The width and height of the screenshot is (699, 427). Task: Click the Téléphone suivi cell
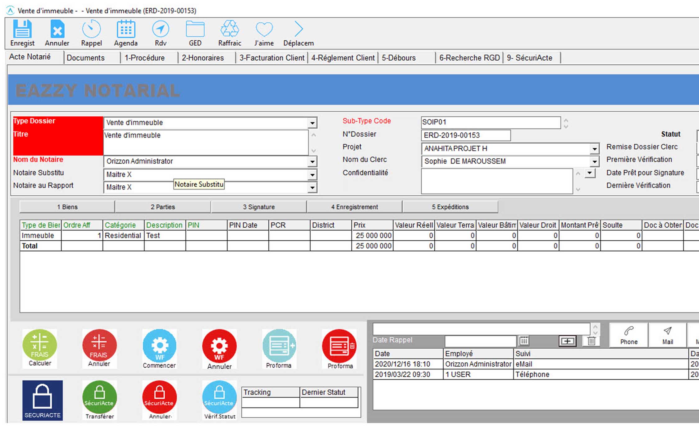(x=601, y=374)
